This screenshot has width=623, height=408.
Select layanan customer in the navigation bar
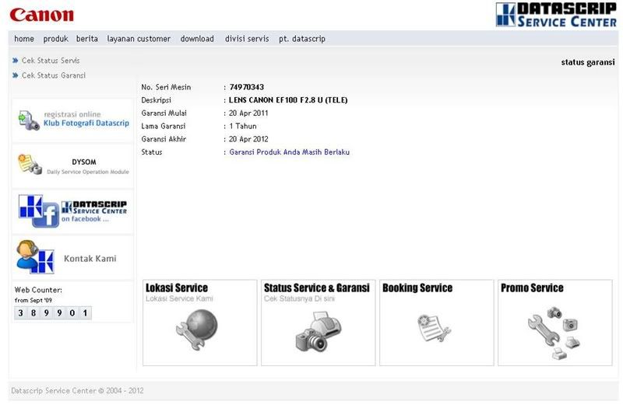139,39
